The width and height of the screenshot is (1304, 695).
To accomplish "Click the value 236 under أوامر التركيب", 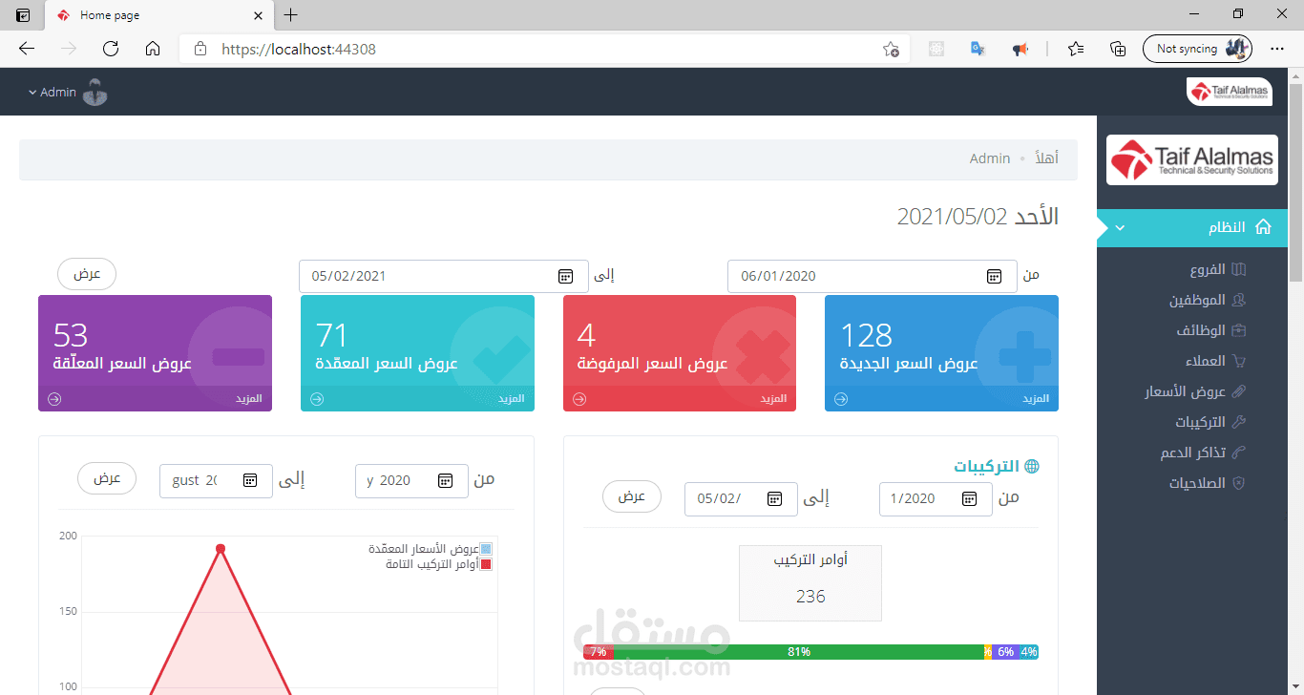I will pyautogui.click(x=810, y=597).
